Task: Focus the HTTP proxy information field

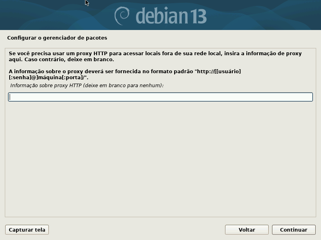Action: [x=160, y=97]
